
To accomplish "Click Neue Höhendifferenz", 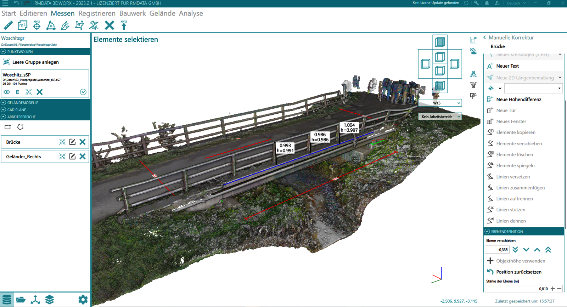I will click(519, 100).
